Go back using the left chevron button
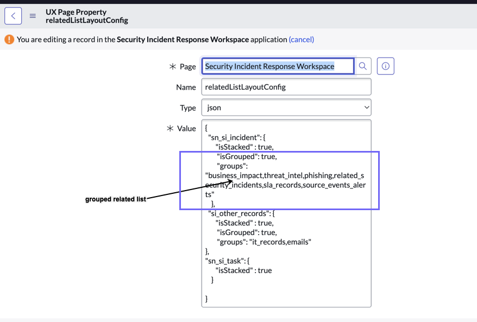The height and width of the screenshot is (322, 477). [x=13, y=16]
